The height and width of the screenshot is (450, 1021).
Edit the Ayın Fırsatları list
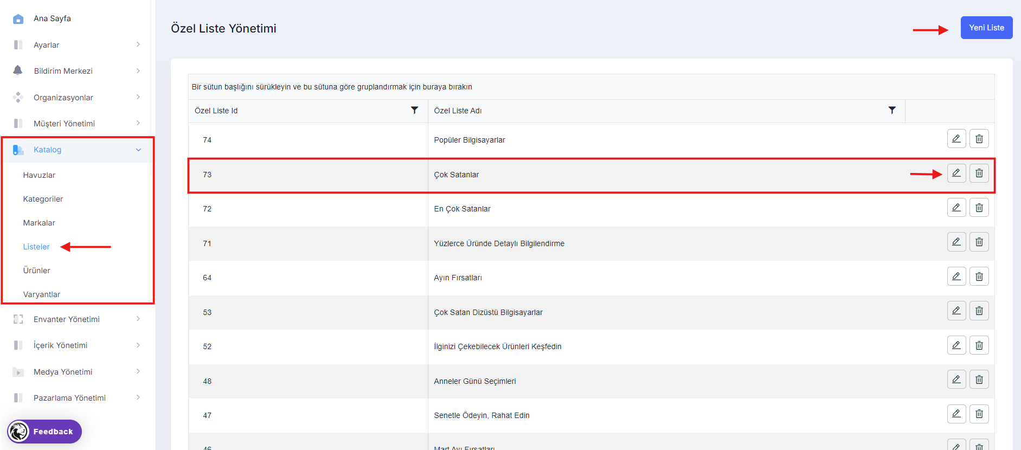point(956,277)
